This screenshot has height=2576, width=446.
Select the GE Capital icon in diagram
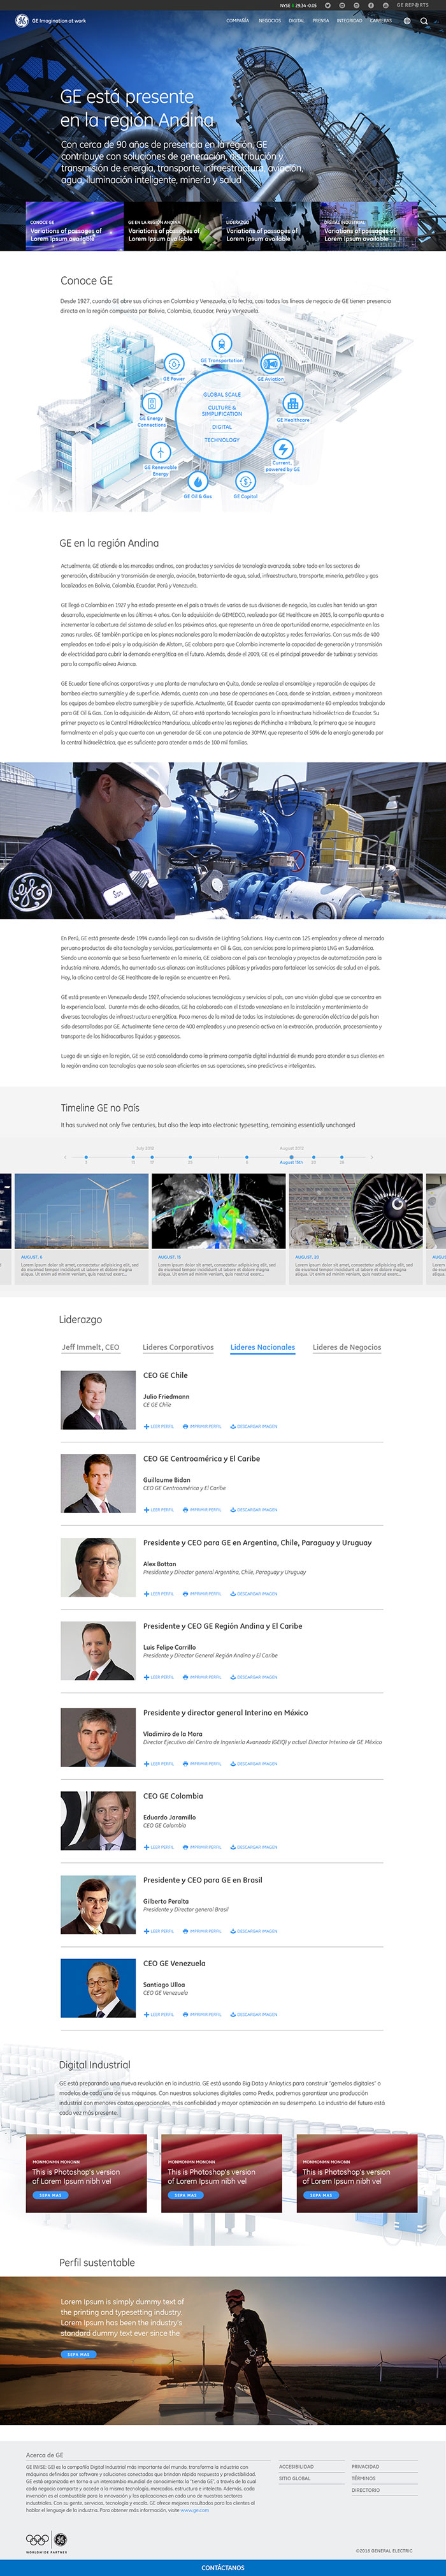pyautogui.click(x=245, y=481)
